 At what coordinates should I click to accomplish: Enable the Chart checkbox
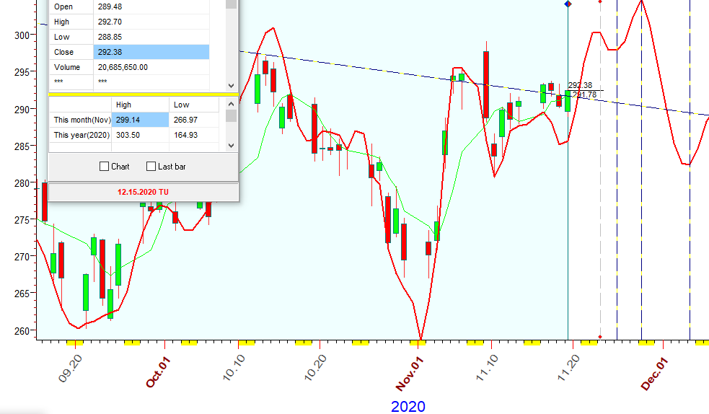104,167
